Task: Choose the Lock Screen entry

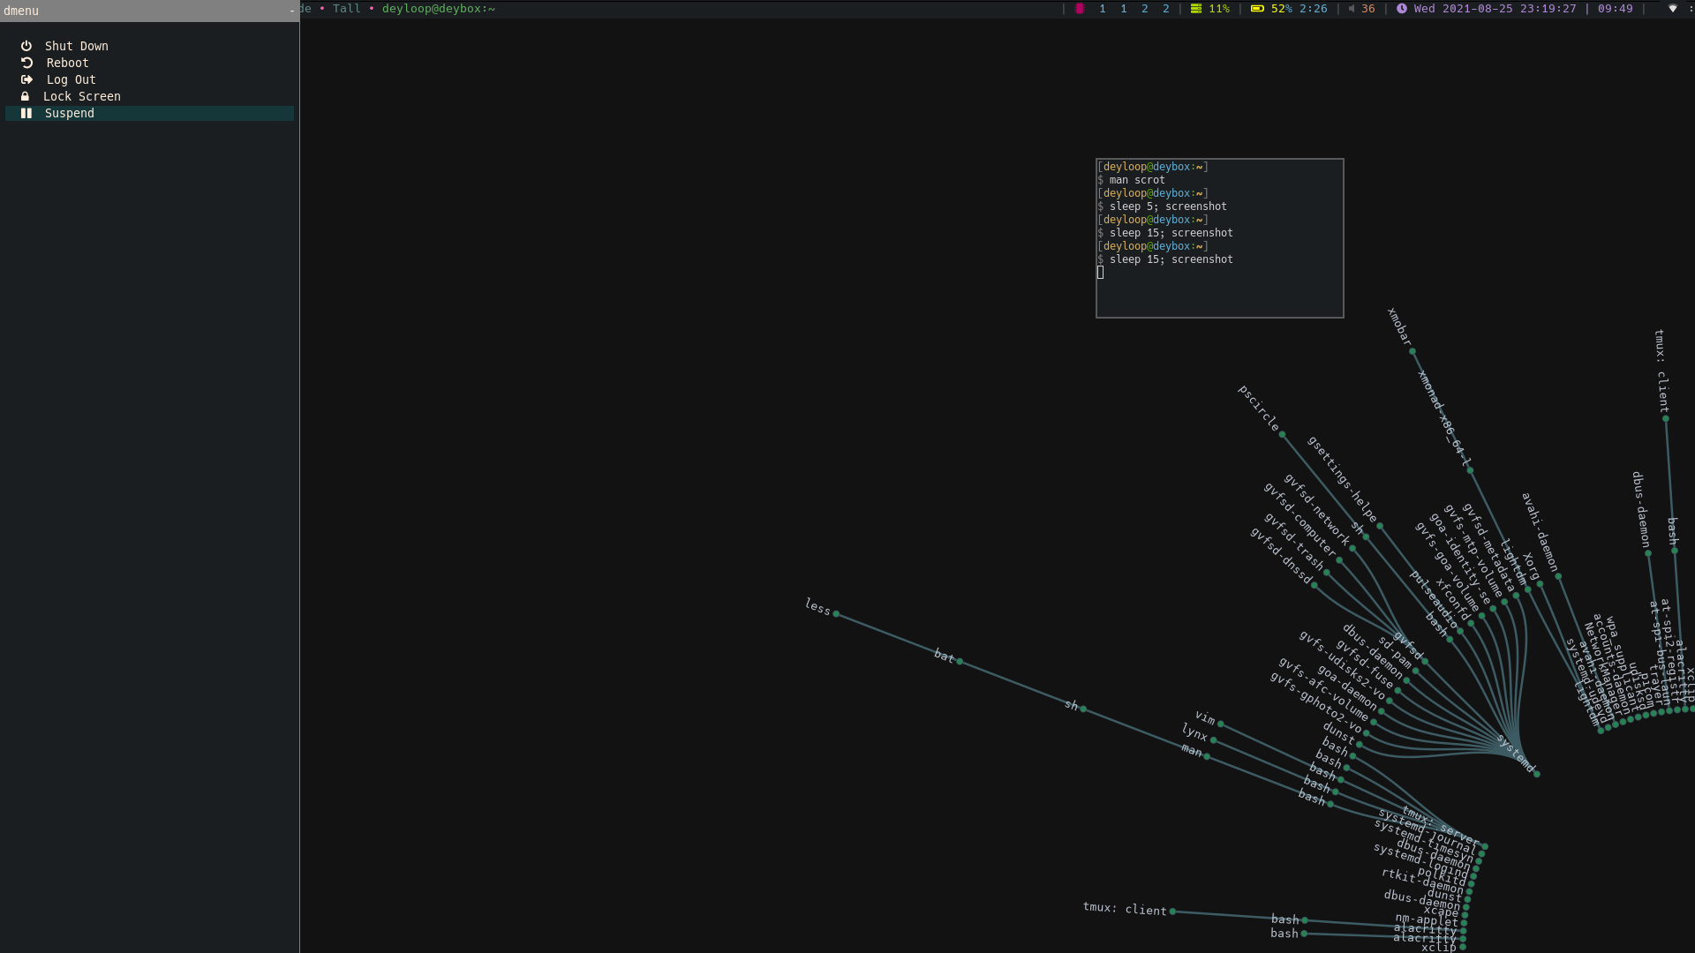Action: click(82, 96)
